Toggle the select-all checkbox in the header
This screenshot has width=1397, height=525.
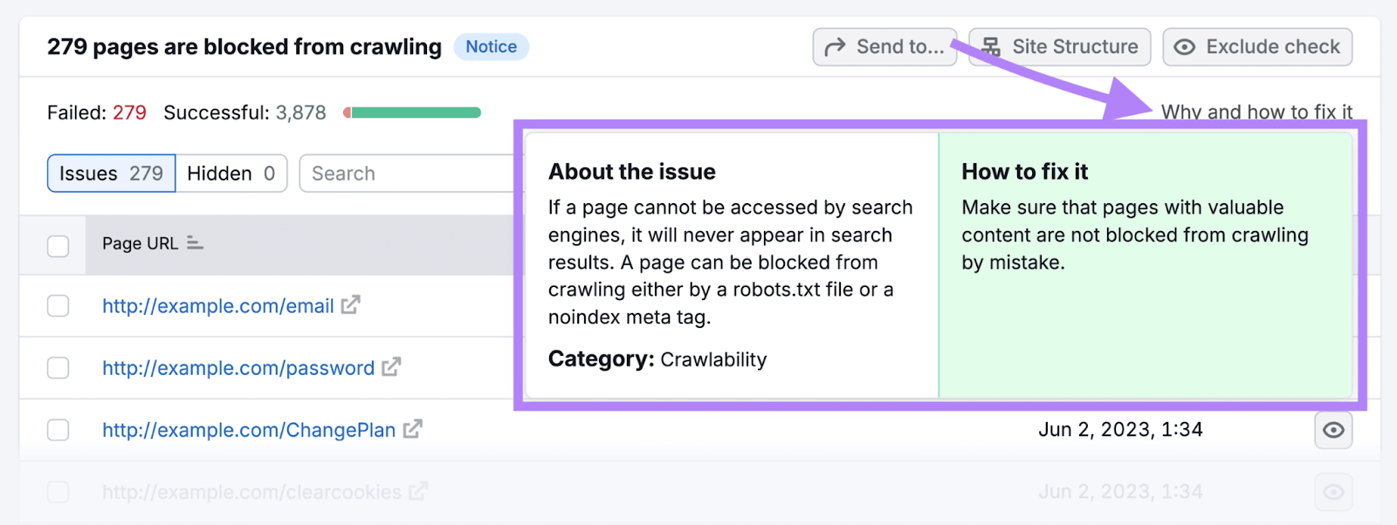tap(58, 245)
